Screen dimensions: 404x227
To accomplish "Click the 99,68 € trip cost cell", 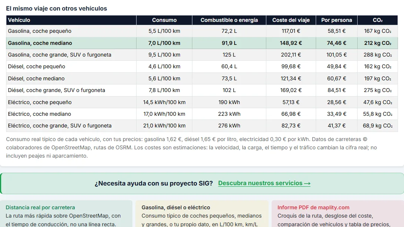I will (291, 66).
